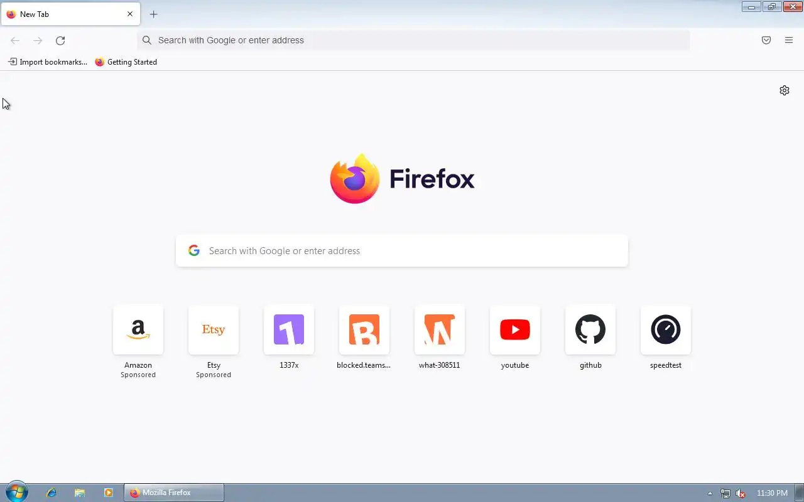Open a new tab with plus button
The width and height of the screenshot is (804, 502).
153,14
